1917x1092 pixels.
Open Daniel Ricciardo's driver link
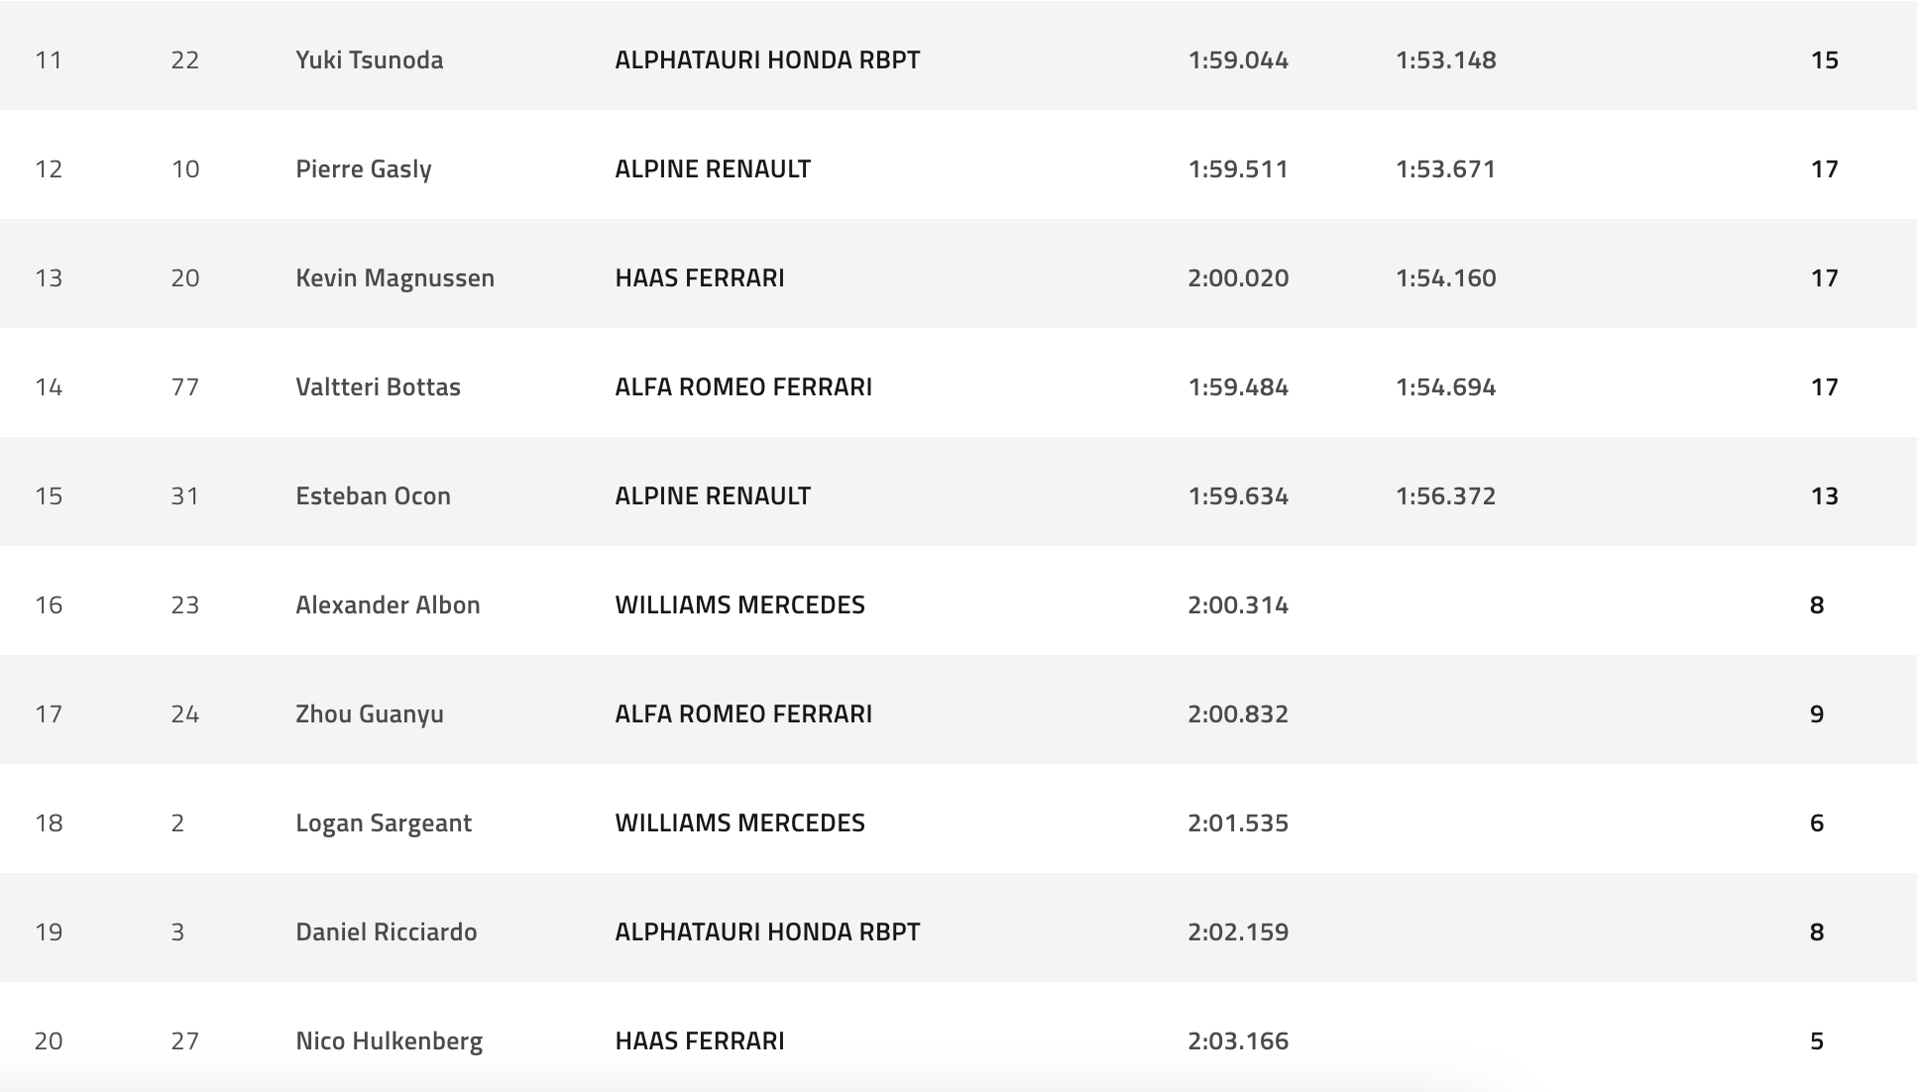point(386,931)
